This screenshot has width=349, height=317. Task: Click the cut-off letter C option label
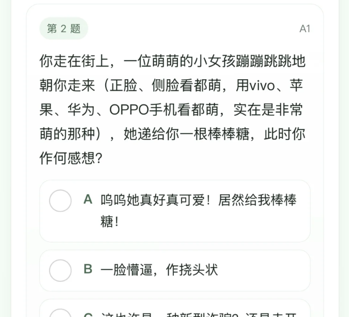88,315
